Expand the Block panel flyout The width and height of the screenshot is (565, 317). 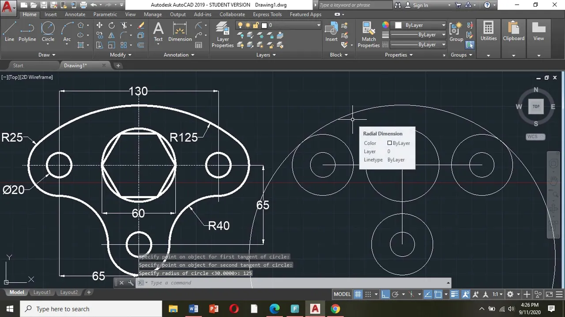coord(339,55)
